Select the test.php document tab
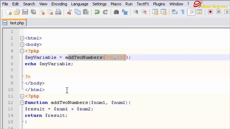The height and width of the screenshot is (129, 230). [x=14, y=23]
